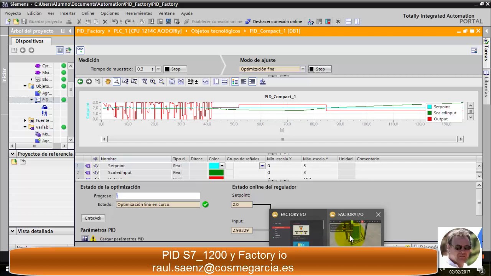Click the Cut scissors icon
The width and height of the screenshot is (491, 276).
click(79, 21)
